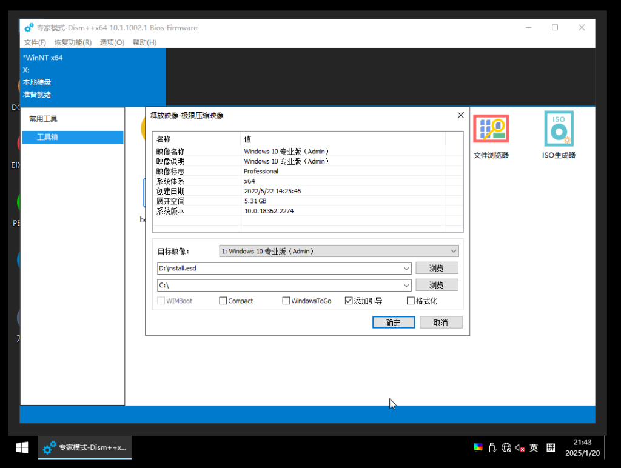The image size is (621, 468).
Task: Tick the 格式化 format checkbox
Action: [411, 301]
